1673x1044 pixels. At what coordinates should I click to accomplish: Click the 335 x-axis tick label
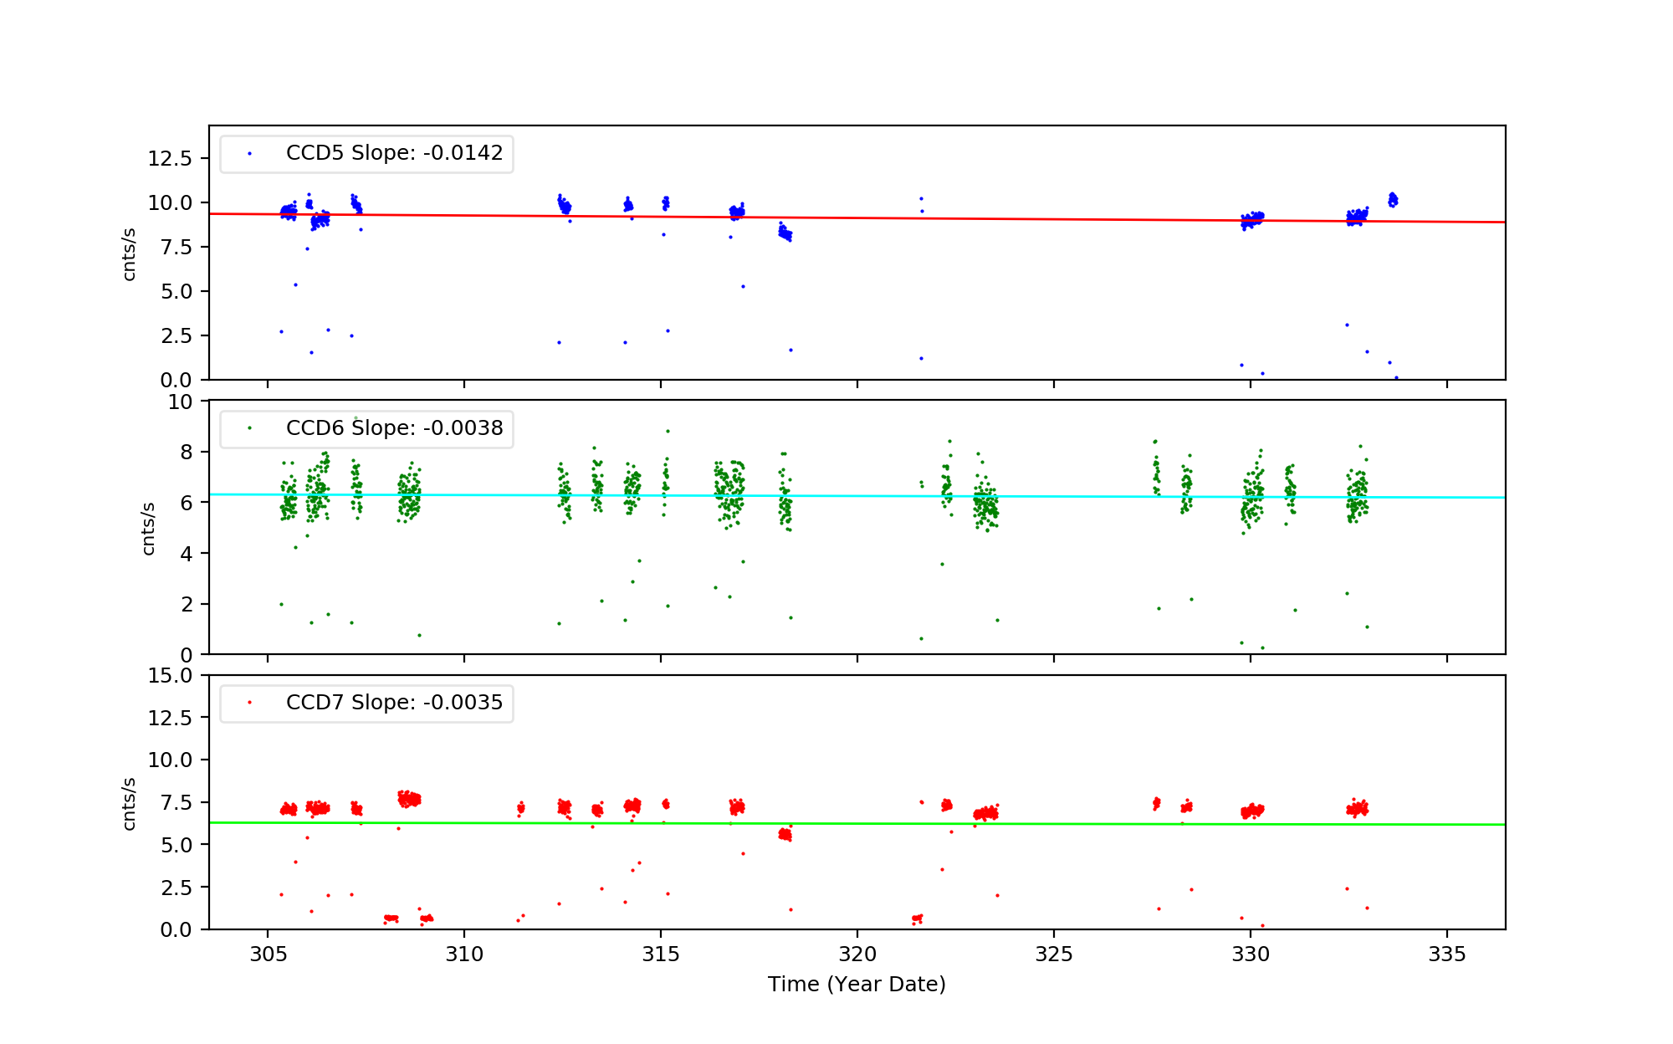1447,954
